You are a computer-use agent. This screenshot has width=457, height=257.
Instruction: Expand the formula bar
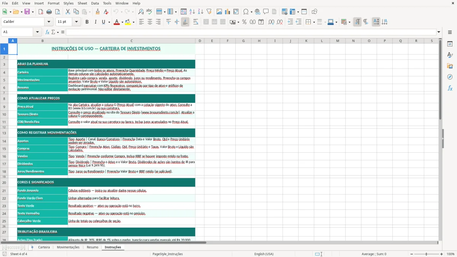coord(439,32)
